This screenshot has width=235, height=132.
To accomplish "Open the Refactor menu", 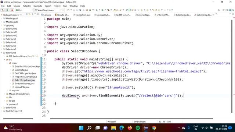I will point(27,6).
